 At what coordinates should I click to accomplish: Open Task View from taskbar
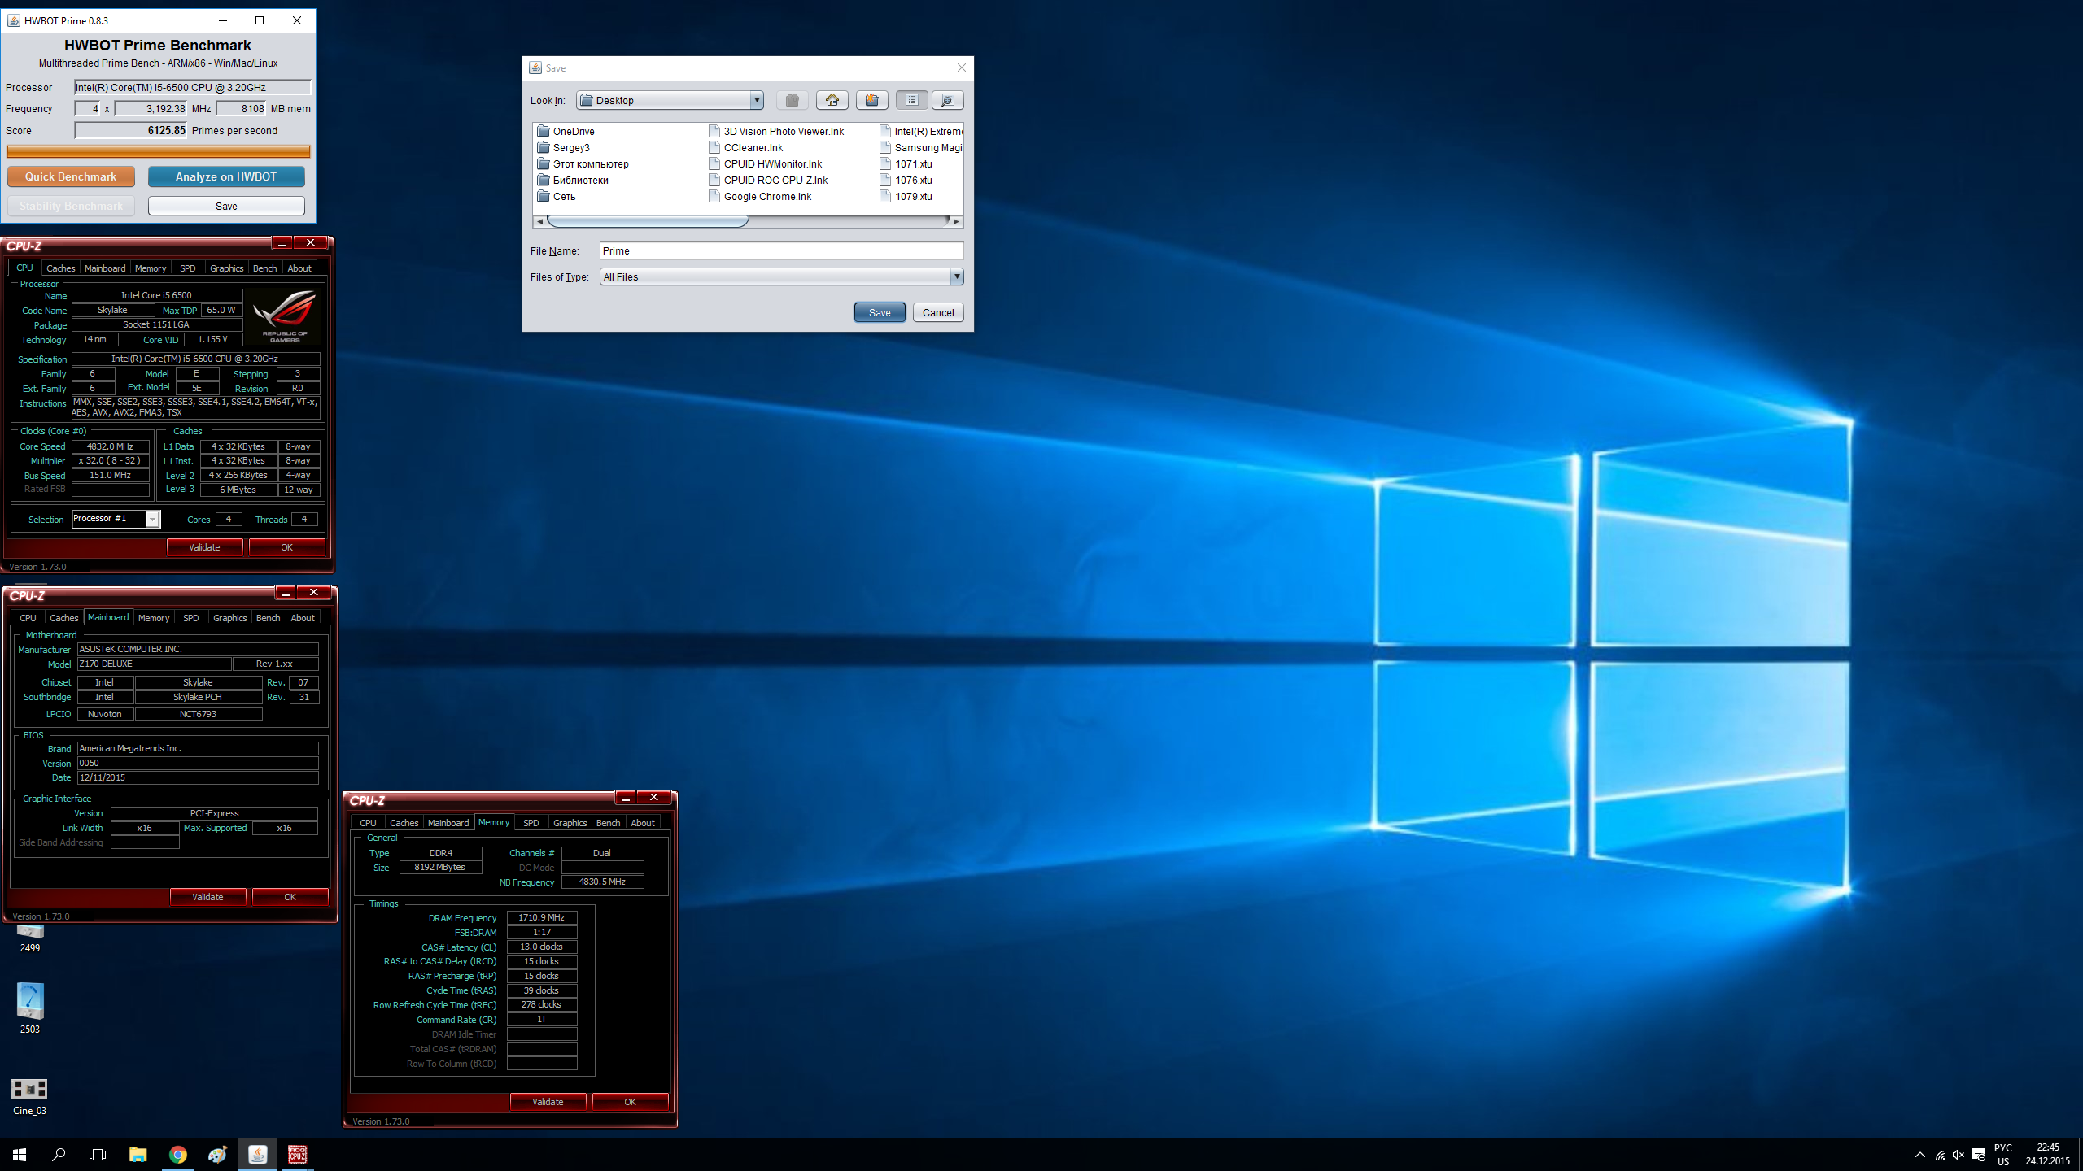click(98, 1155)
